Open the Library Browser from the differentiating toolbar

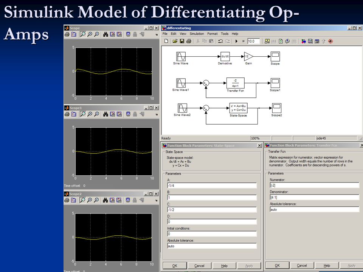(304, 41)
